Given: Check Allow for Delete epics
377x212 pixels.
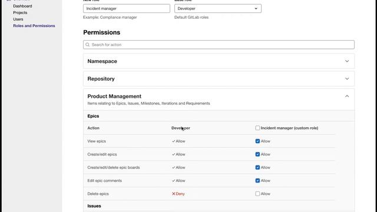Looking at the screenshot, I should tap(257, 194).
